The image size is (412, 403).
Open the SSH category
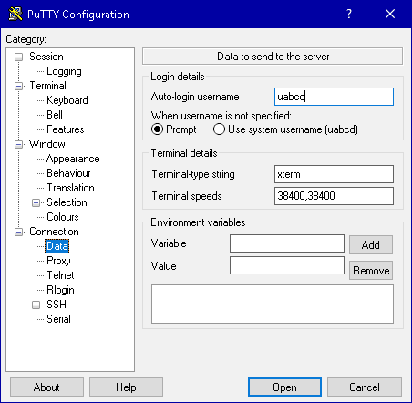click(x=57, y=305)
